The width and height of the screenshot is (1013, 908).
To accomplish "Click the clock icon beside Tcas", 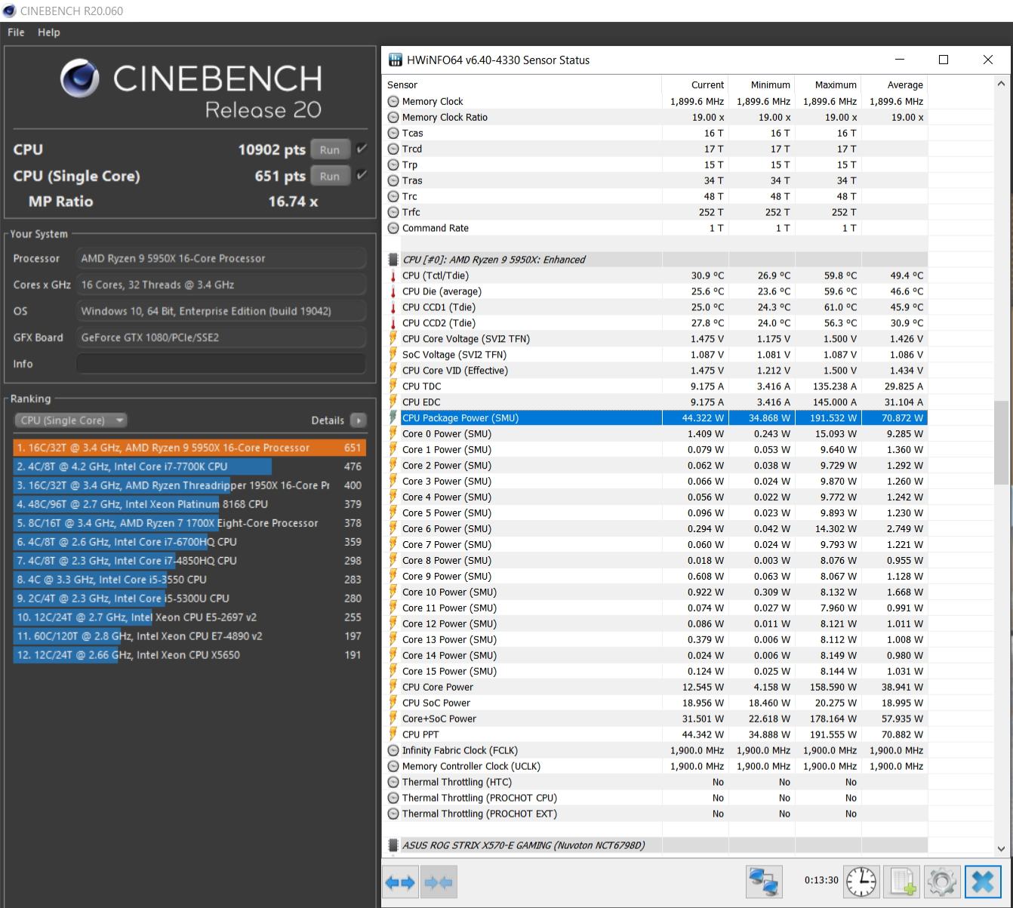I will coord(393,133).
